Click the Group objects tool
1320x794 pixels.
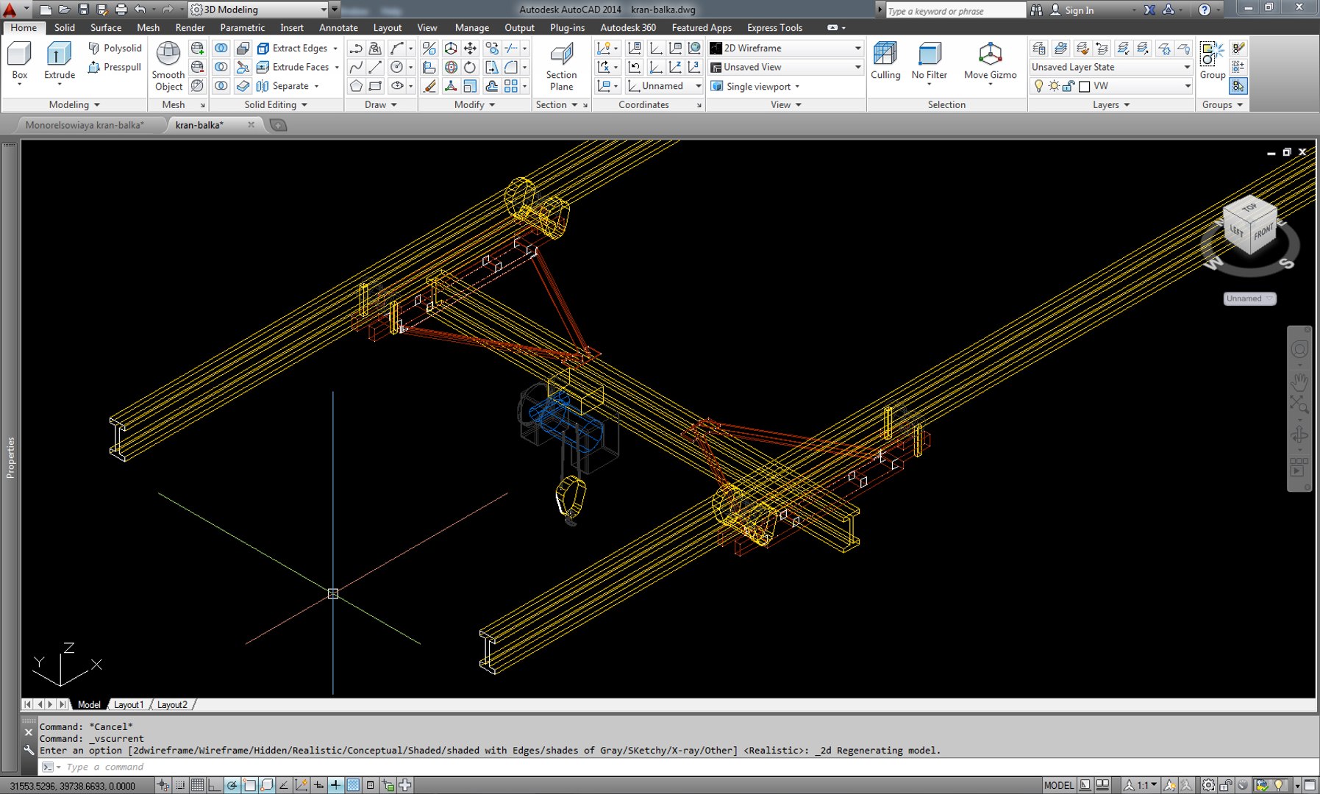1212,62
